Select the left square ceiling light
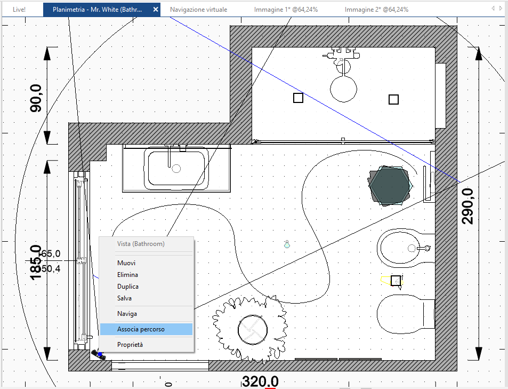This screenshot has height=389, width=508. click(x=298, y=98)
